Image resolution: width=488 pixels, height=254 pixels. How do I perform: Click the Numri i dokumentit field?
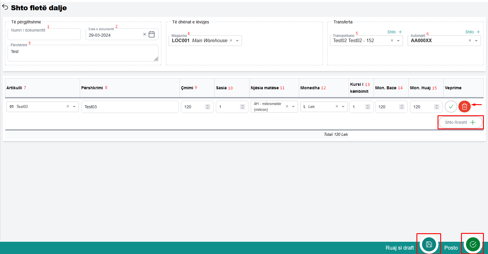44,34
